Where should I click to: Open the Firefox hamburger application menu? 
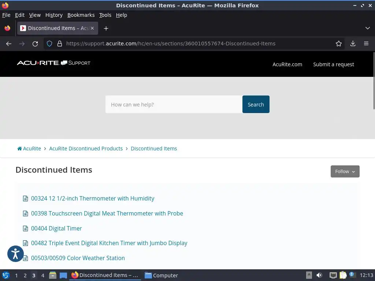[366, 44]
